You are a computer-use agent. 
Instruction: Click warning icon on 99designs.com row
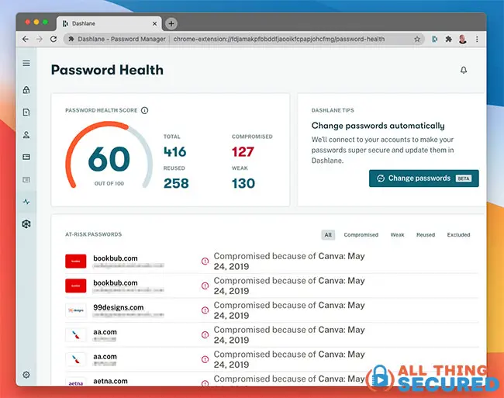(x=205, y=310)
